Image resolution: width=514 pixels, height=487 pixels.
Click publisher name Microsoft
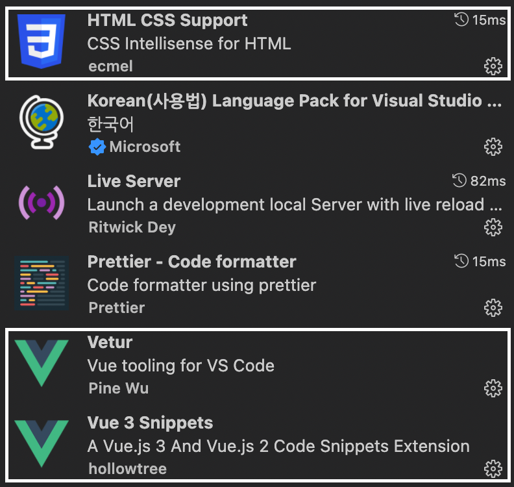click(x=145, y=147)
